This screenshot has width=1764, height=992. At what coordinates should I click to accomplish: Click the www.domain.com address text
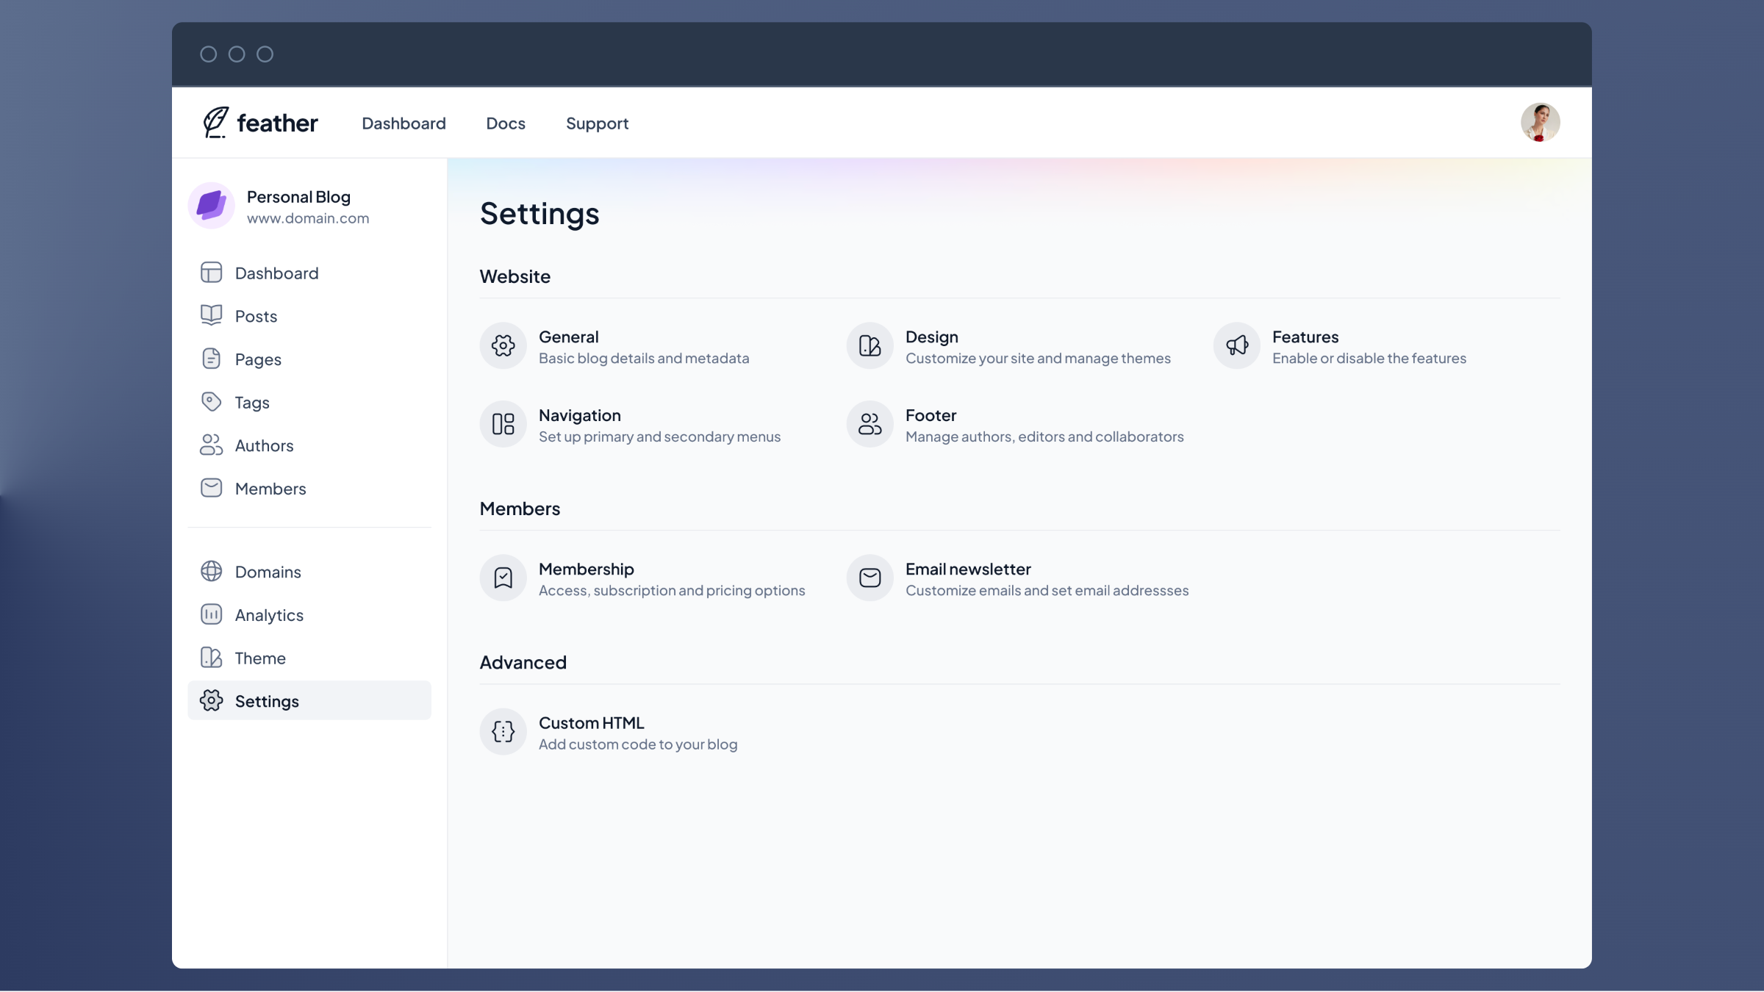pos(308,218)
